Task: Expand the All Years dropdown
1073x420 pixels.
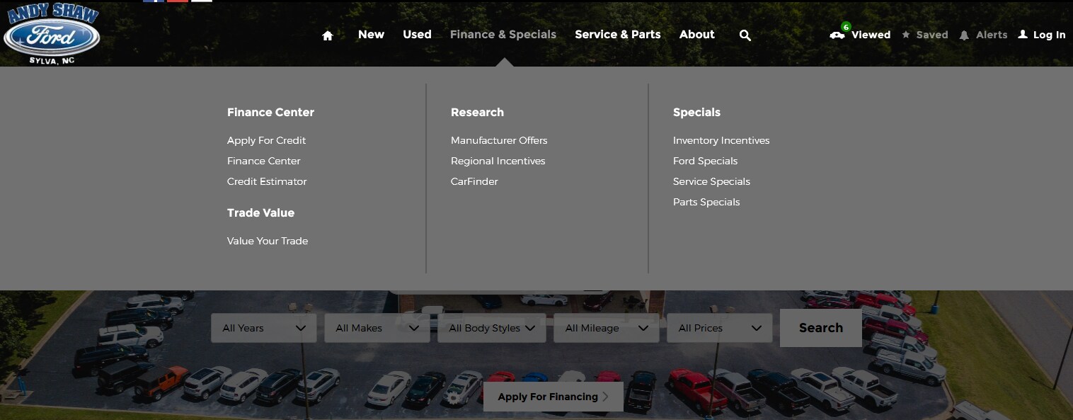Action: click(264, 328)
